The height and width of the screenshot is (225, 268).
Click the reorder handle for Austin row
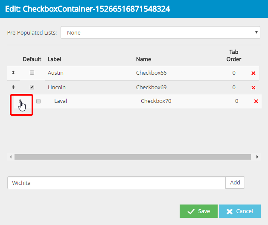(13, 73)
